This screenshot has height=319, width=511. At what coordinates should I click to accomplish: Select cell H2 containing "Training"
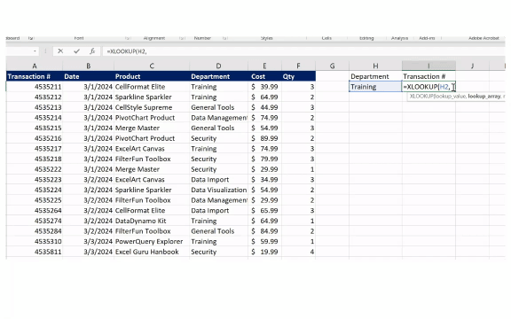pos(375,87)
